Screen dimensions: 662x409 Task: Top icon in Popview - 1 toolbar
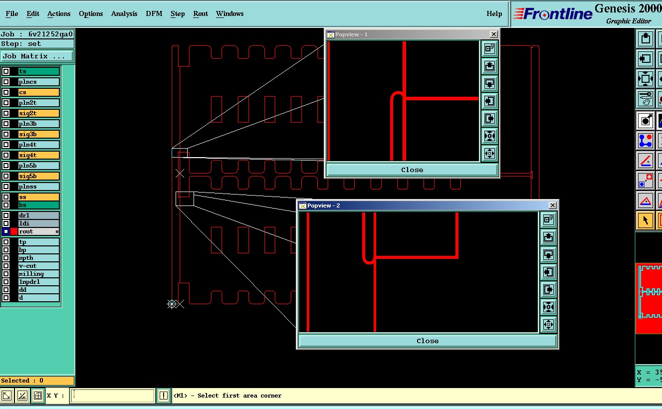[489, 48]
